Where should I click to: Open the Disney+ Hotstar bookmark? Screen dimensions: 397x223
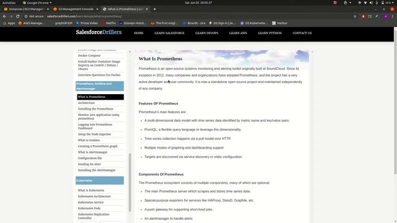[x=133, y=23]
